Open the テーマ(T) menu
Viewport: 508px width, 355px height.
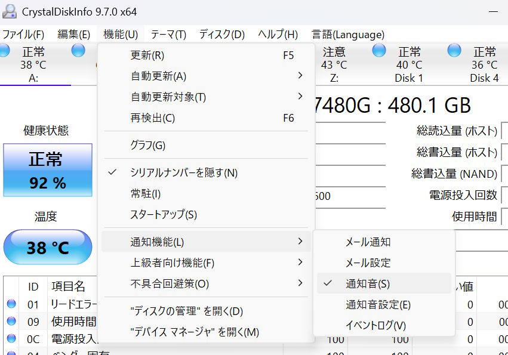point(168,35)
